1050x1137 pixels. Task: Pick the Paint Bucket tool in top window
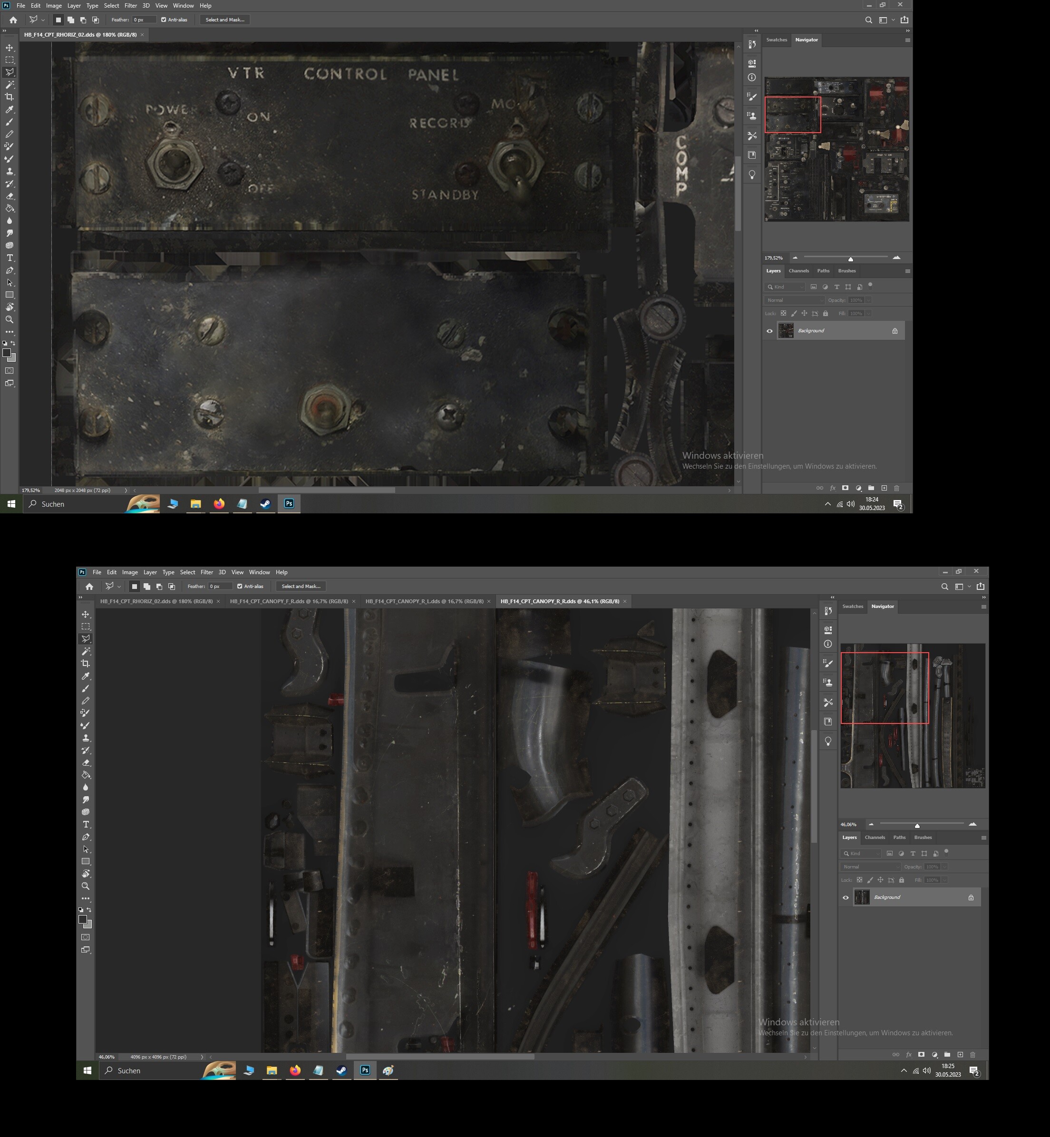pyautogui.click(x=10, y=208)
